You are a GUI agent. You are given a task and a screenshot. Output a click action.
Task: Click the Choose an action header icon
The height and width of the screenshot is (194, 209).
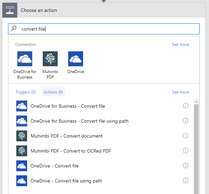pyautogui.click(x=9, y=10)
